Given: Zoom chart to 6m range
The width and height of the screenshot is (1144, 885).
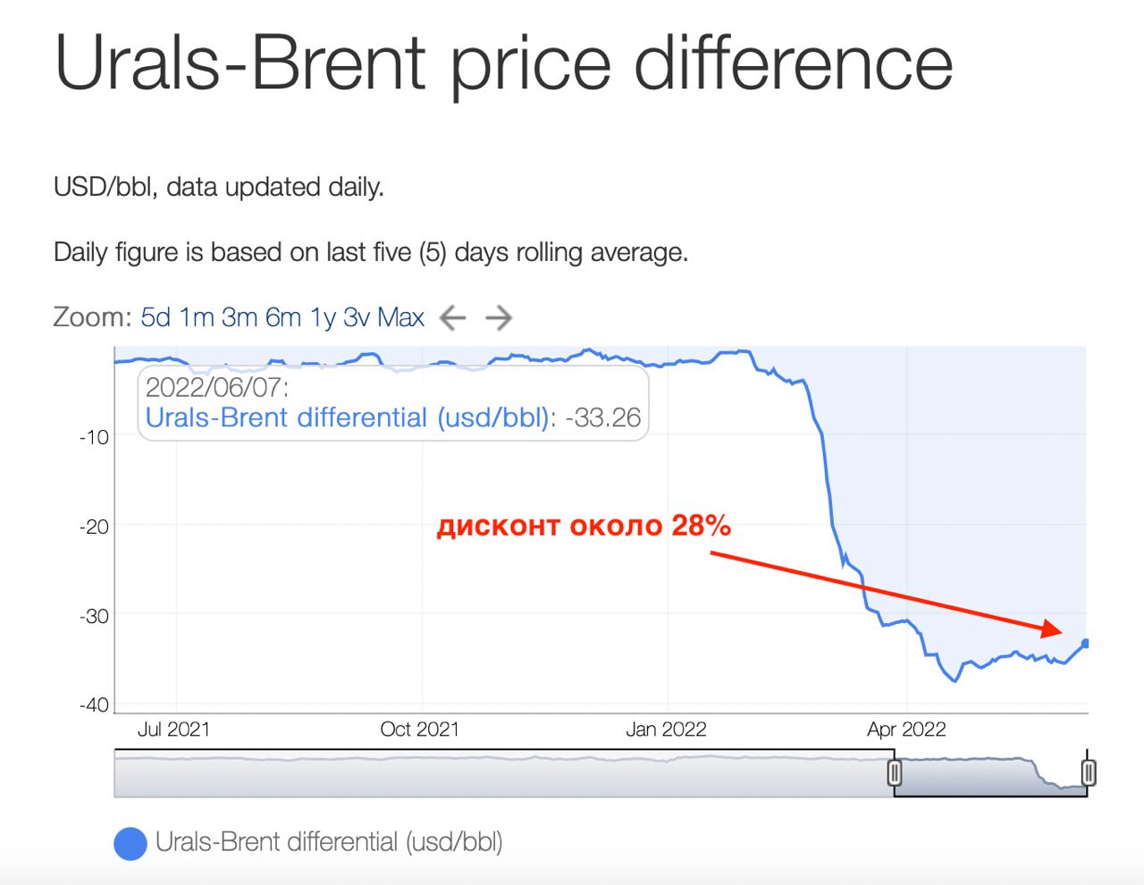Looking at the screenshot, I should (x=283, y=317).
